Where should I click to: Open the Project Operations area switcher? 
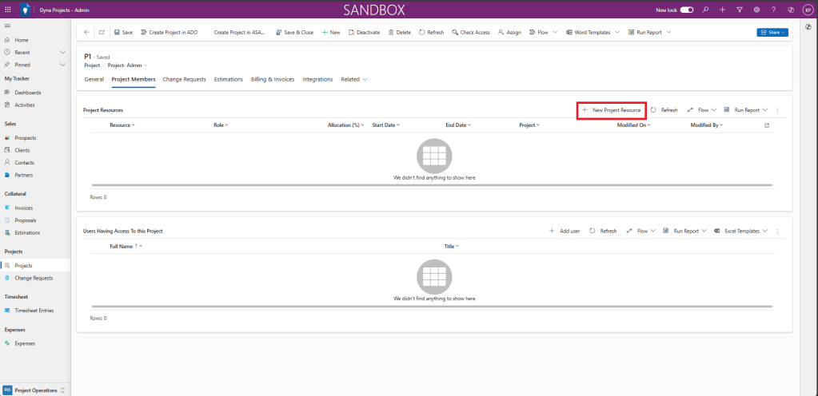click(34, 390)
